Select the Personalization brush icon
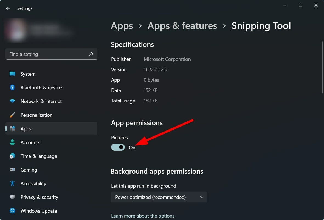This screenshot has height=220, width=324. click(x=12, y=115)
